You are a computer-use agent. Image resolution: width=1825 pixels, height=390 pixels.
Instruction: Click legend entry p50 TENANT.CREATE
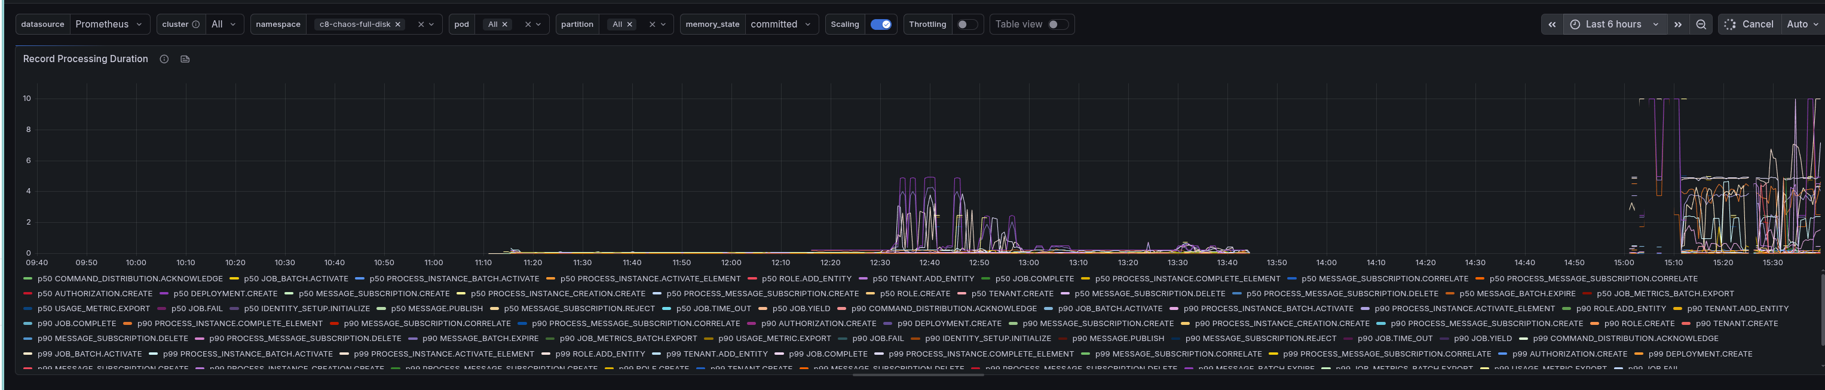[1012, 294]
